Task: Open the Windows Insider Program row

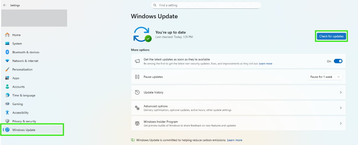Action: point(238,123)
